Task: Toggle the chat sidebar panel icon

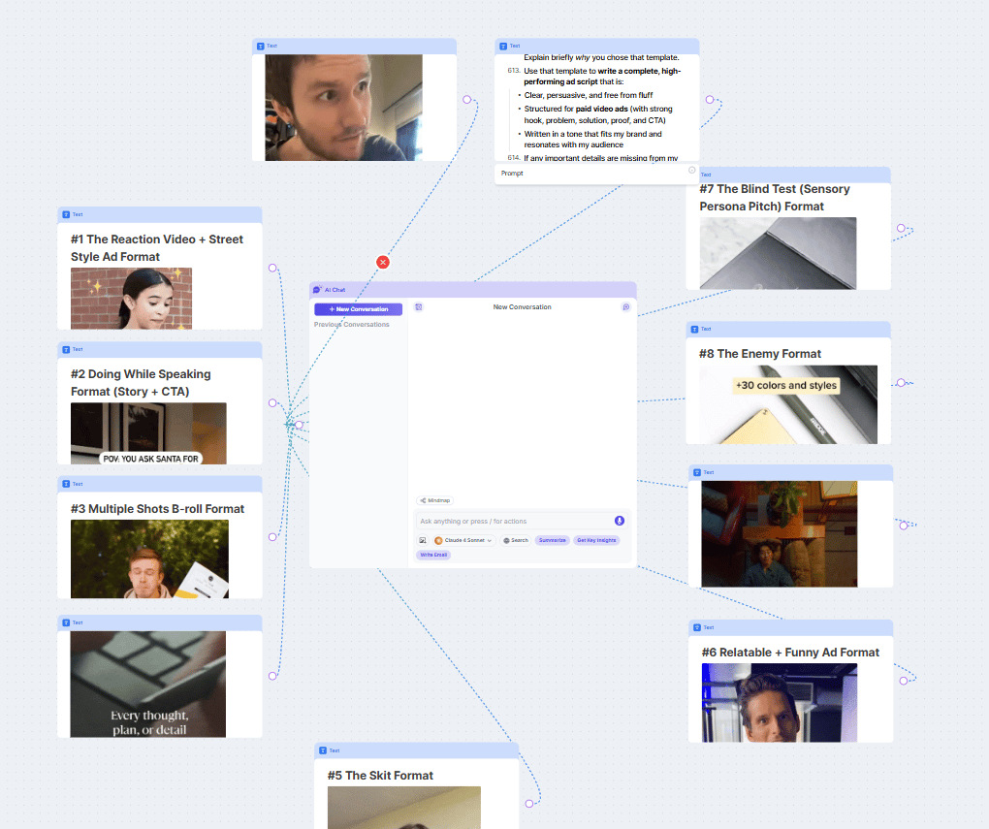Action: click(x=418, y=307)
